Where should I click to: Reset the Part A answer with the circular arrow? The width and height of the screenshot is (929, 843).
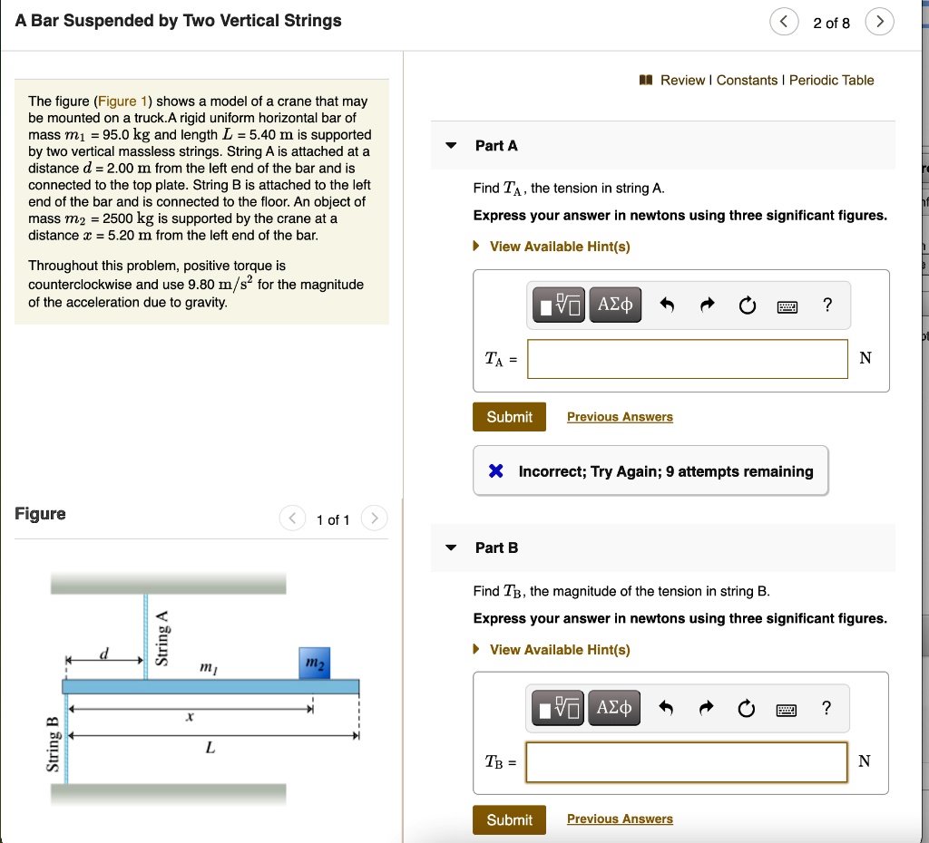point(747,305)
